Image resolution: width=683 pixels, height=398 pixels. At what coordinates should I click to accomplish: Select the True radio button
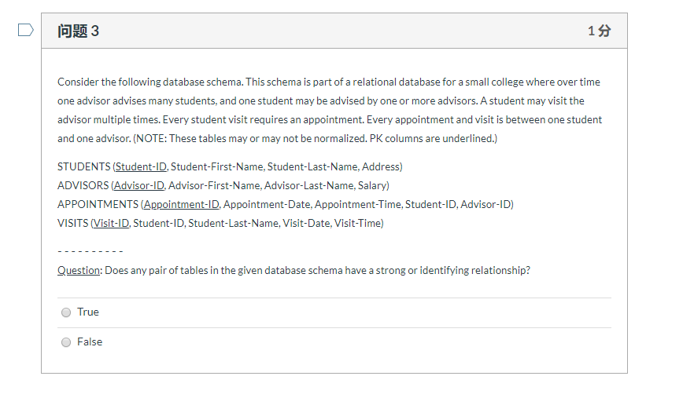(x=66, y=312)
